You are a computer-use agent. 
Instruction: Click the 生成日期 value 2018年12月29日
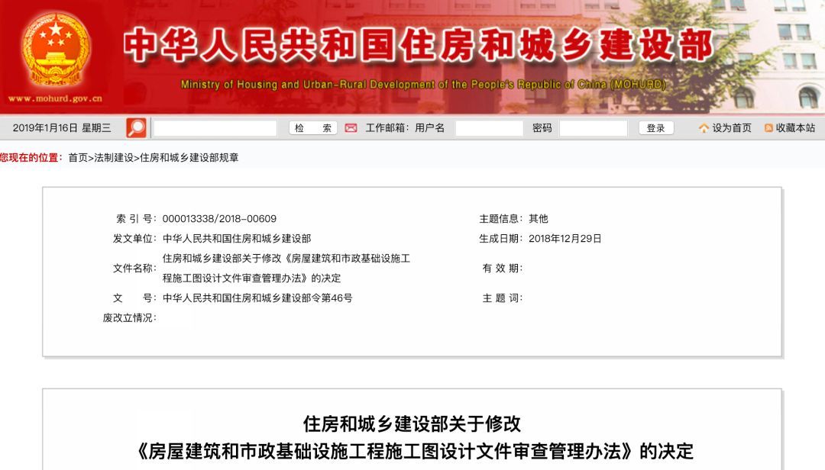point(565,239)
